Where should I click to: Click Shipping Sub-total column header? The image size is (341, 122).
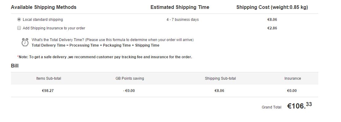pyautogui.click(x=220, y=78)
